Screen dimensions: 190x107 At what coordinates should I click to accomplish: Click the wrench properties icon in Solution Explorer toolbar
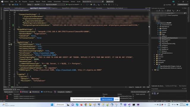177,11
